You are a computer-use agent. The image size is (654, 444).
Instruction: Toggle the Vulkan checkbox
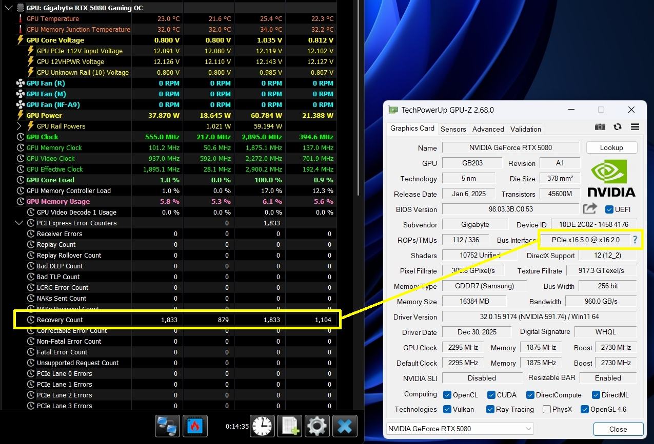447,409
